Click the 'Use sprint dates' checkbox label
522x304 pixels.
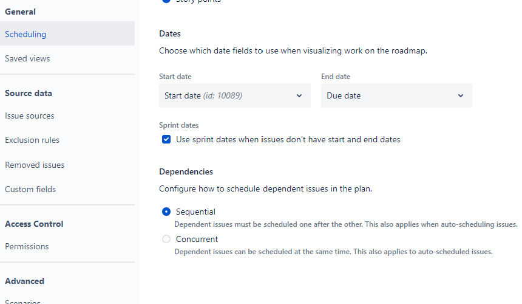click(288, 139)
